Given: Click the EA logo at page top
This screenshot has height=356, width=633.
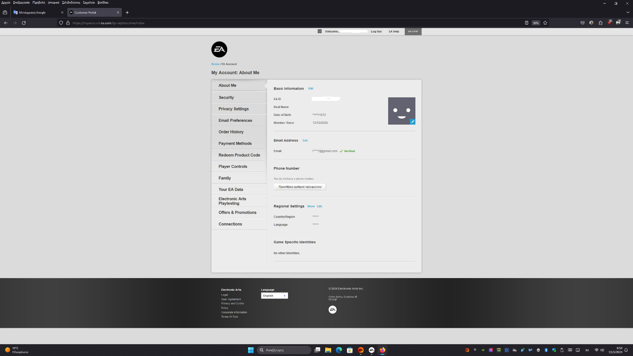Looking at the screenshot, I should pyautogui.click(x=219, y=49).
